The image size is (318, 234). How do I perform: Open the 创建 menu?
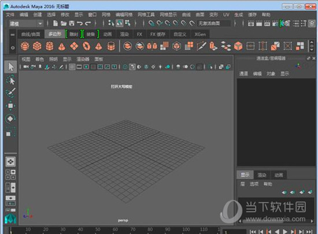pyautogui.click(x=38, y=14)
